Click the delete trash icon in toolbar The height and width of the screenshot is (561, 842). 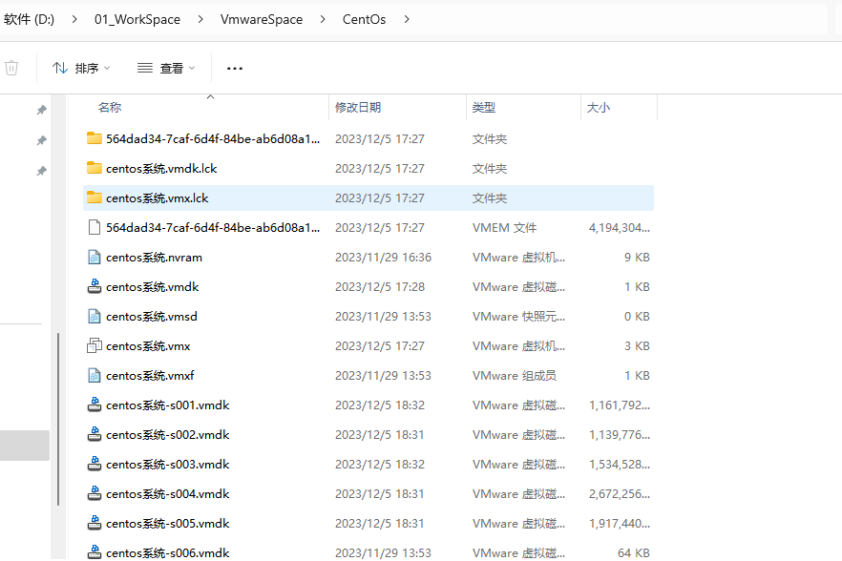11,68
